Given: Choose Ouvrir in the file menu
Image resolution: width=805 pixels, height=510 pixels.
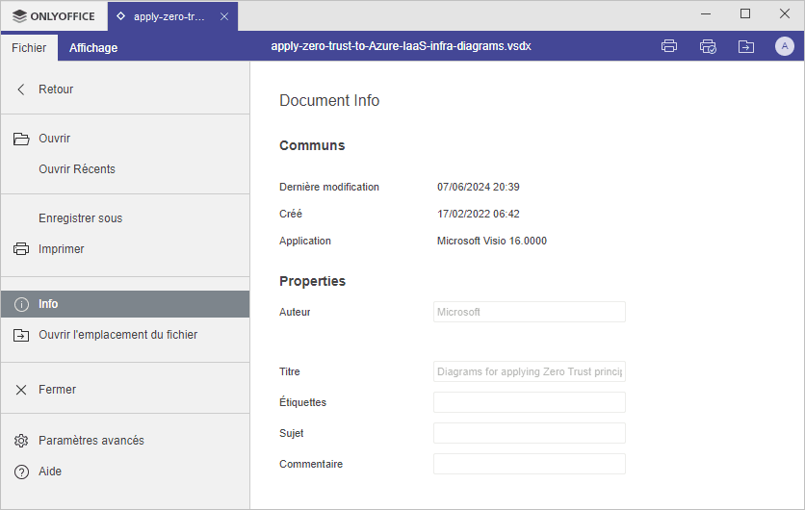Looking at the screenshot, I should pyautogui.click(x=125, y=139).
